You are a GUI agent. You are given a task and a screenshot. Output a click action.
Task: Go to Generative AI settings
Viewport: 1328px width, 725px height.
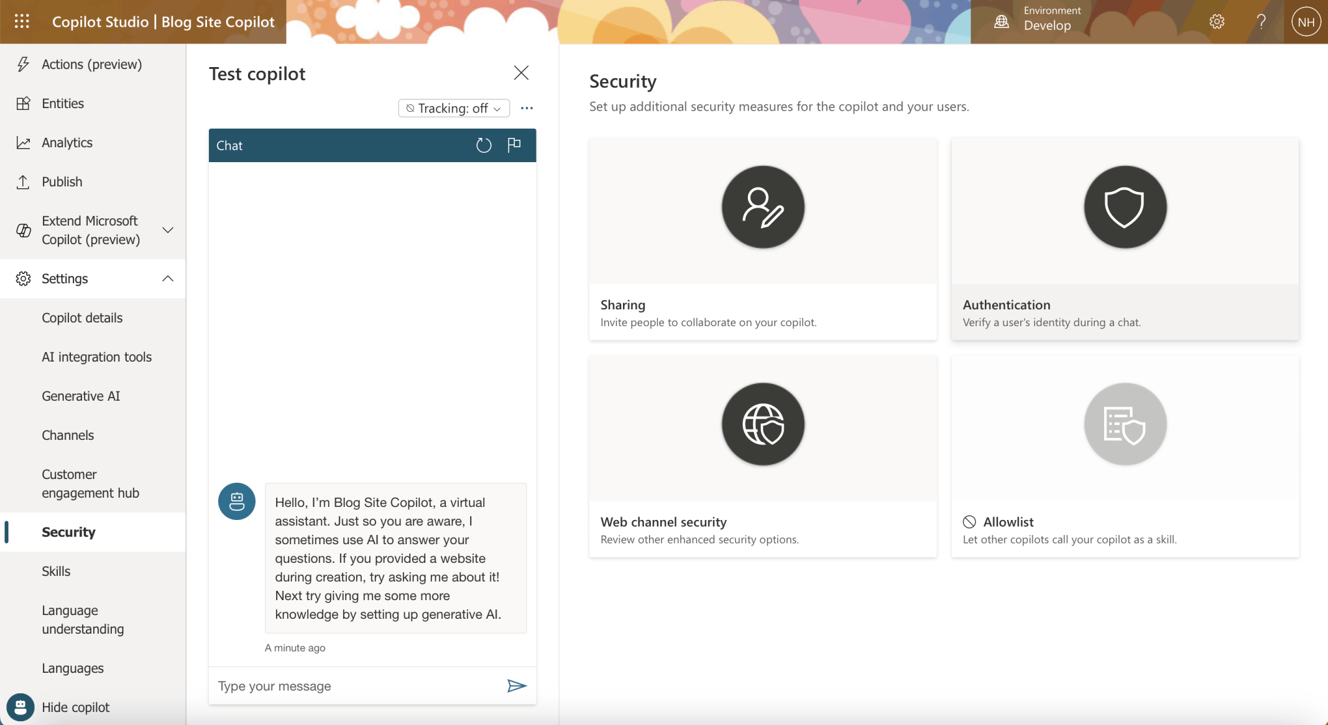[81, 396]
